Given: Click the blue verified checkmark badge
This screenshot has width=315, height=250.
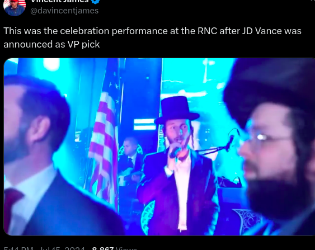Looking at the screenshot, I should [x=96, y=2].
